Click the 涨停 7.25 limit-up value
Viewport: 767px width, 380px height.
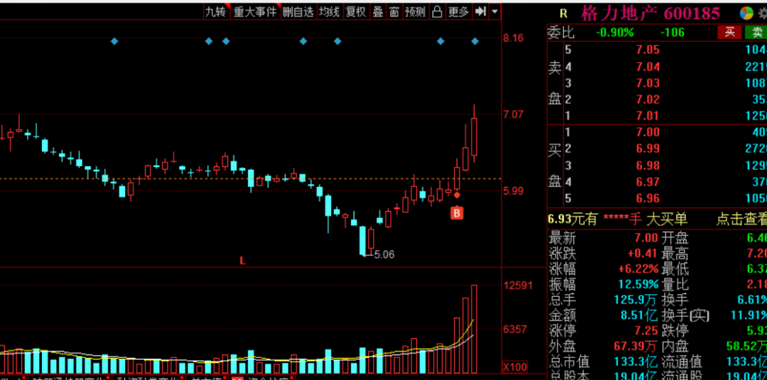coord(647,330)
